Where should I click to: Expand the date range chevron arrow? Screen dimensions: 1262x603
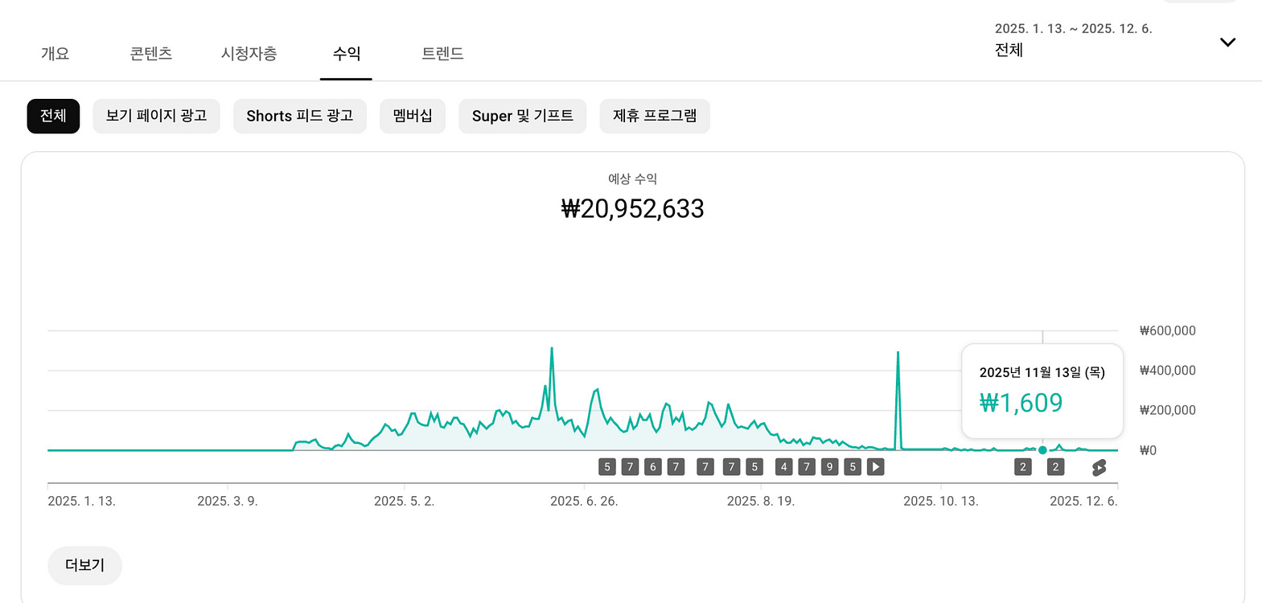(x=1227, y=43)
